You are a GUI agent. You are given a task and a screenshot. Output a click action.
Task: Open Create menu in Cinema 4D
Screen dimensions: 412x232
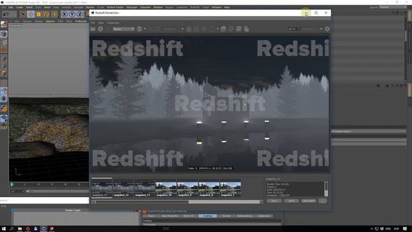[x=19, y=7]
